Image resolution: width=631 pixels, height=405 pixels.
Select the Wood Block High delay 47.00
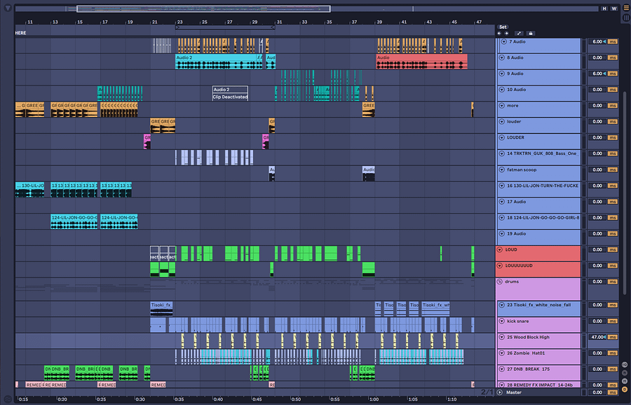pyautogui.click(x=597, y=337)
